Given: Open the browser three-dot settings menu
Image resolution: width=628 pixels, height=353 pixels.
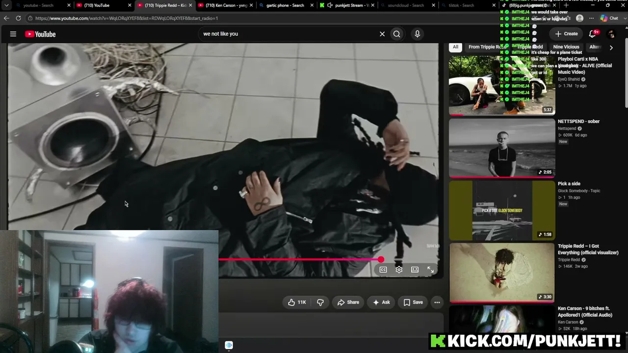Looking at the screenshot, I should coord(591,18).
